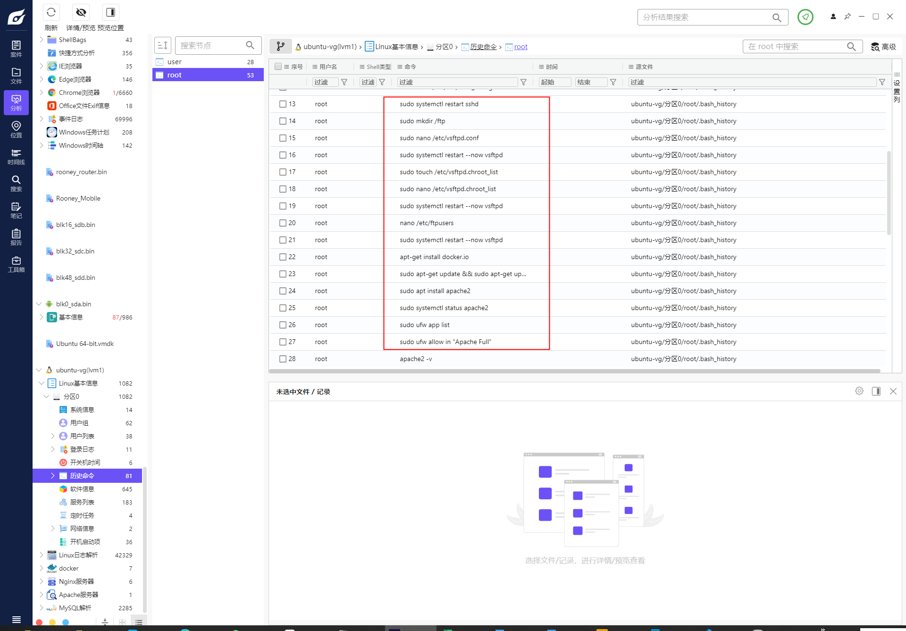Click the refresh (刷新) toolbar icon
The image size is (906, 631).
[x=51, y=12]
